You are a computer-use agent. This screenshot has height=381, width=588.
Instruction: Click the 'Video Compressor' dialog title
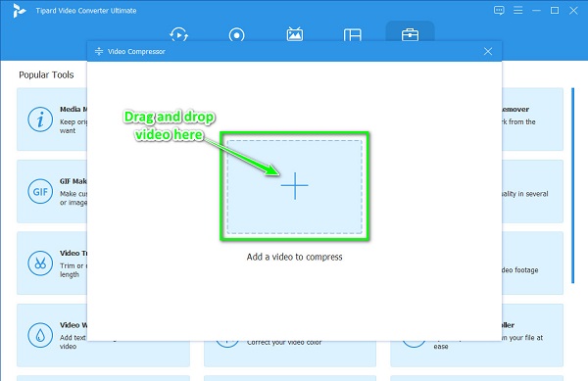click(136, 51)
